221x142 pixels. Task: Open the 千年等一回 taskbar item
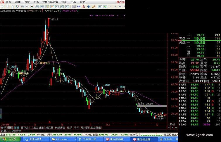click(x=91, y=139)
